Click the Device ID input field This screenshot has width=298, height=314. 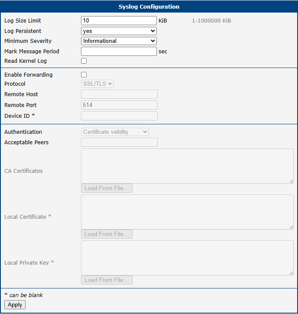(x=119, y=116)
